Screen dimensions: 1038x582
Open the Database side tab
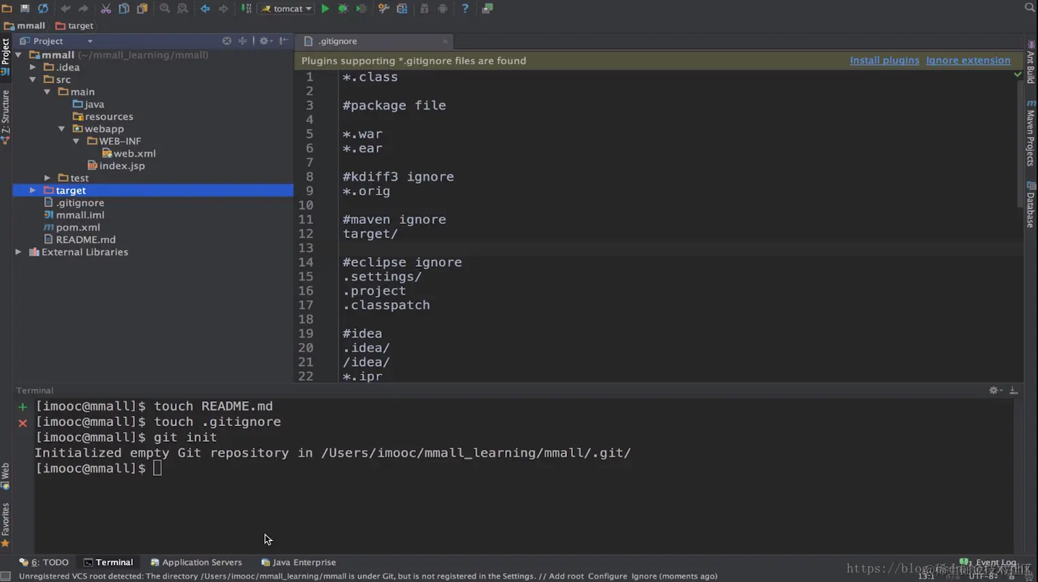(x=1031, y=205)
